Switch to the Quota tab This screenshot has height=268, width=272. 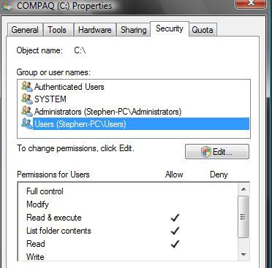203,30
